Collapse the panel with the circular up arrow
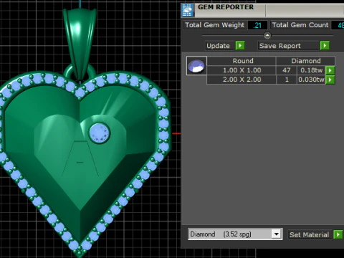This screenshot has height=258, width=344. pyautogui.click(x=267, y=35)
